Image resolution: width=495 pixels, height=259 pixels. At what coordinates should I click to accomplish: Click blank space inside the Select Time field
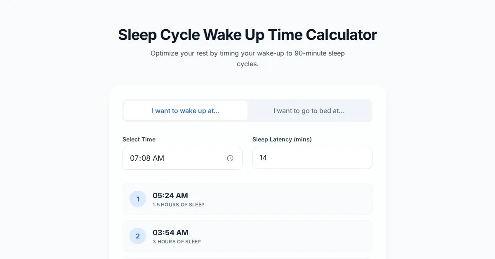coord(194,158)
